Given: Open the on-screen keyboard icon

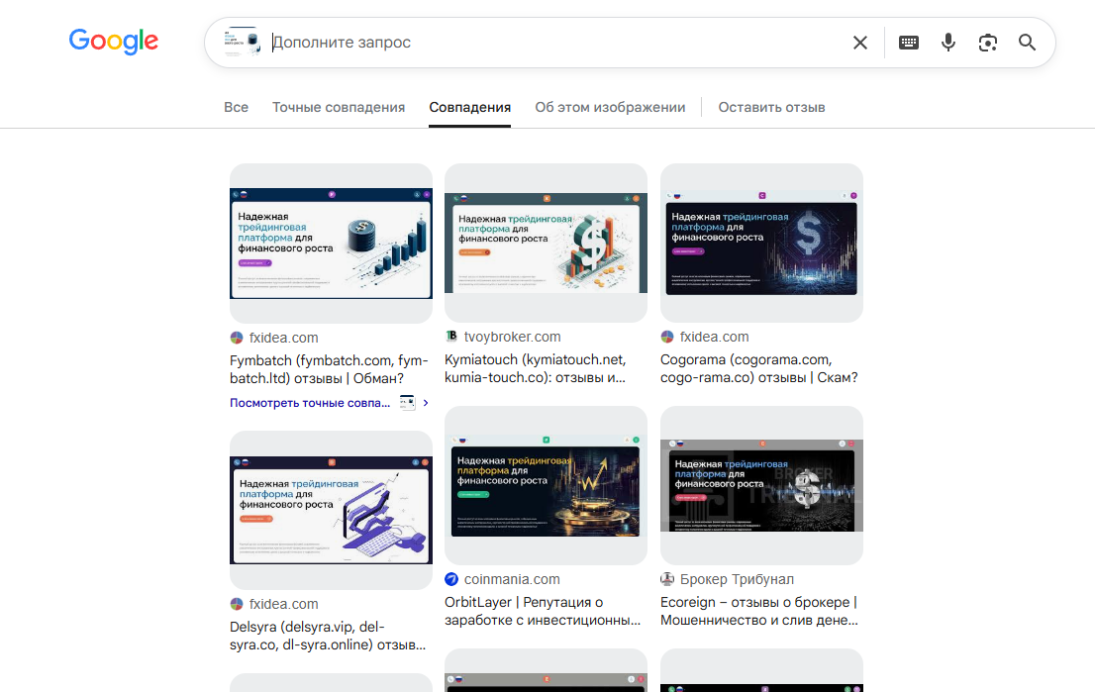Looking at the screenshot, I should (x=909, y=43).
